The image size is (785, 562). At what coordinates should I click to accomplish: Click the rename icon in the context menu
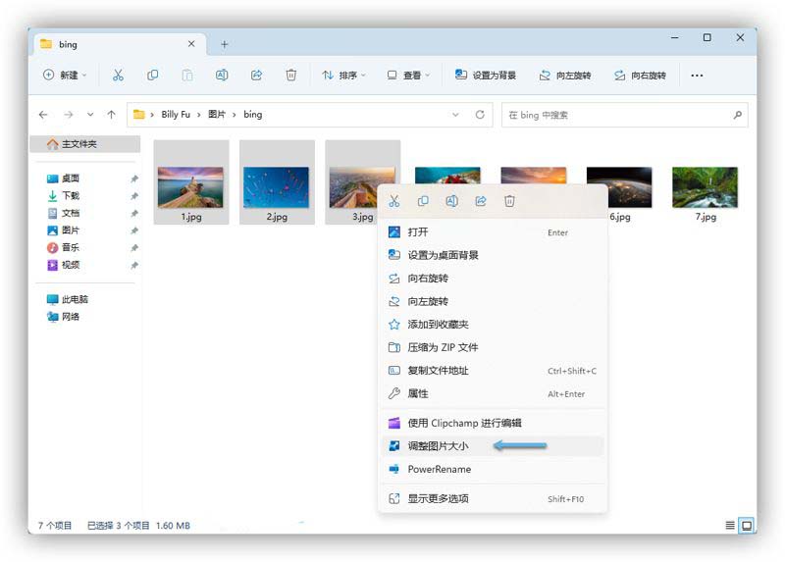[451, 201]
